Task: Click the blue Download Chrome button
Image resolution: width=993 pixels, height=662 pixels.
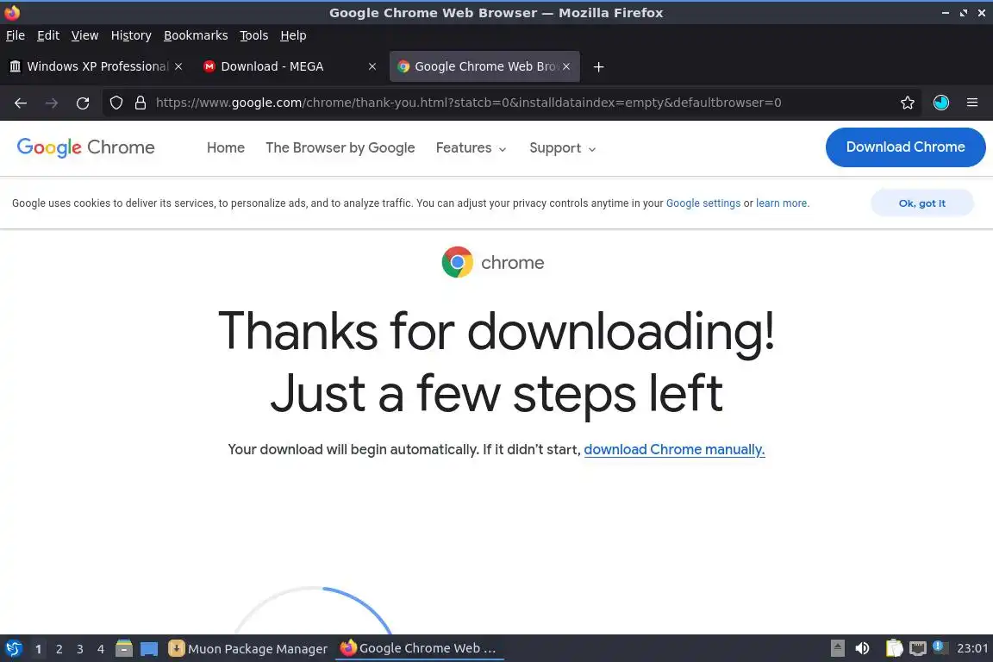Action: click(906, 147)
